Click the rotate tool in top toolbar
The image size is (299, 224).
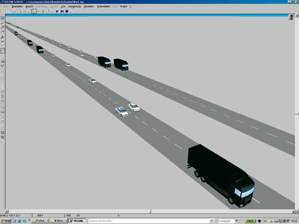coord(48,11)
